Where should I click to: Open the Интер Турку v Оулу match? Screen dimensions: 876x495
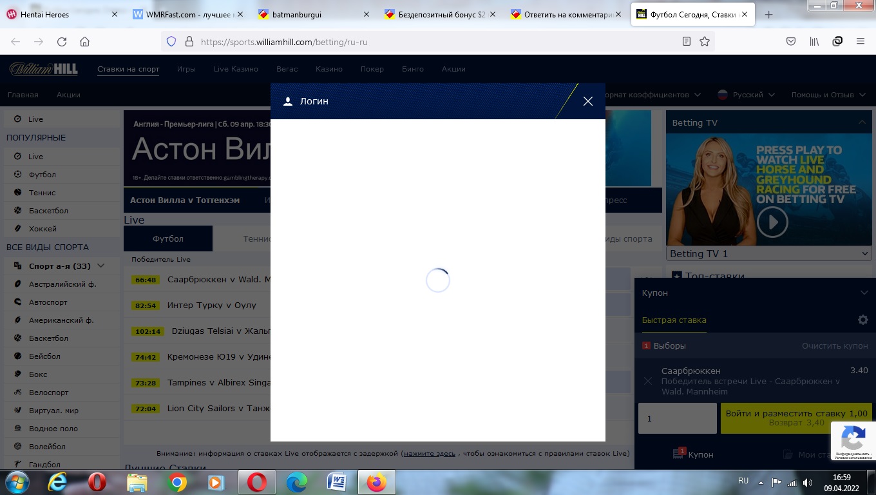(x=211, y=306)
